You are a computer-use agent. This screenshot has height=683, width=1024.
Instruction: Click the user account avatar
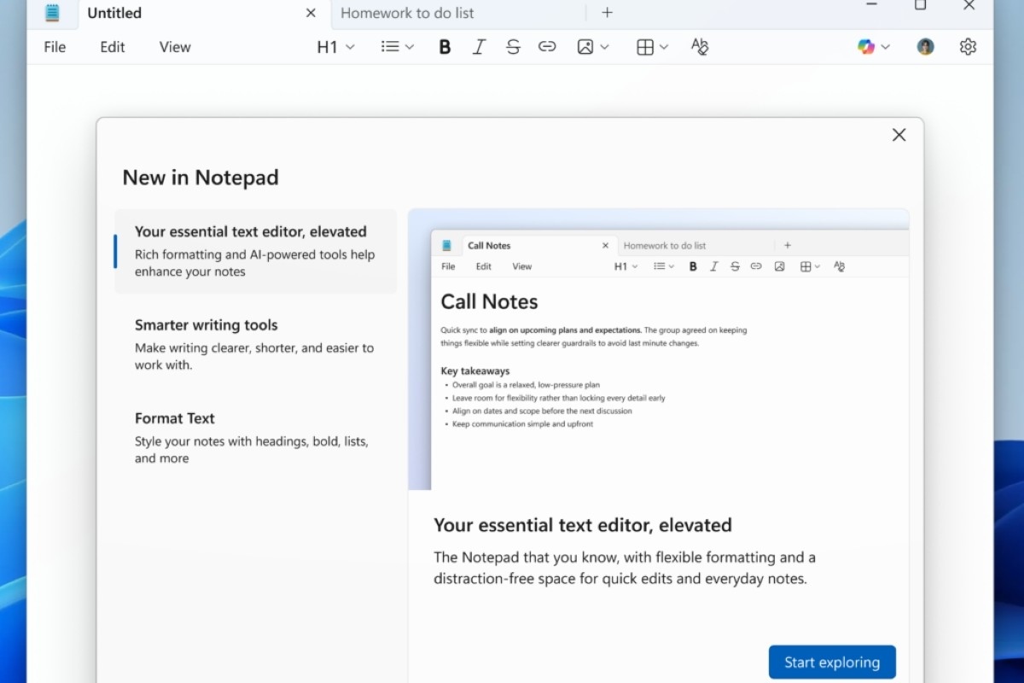point(925,47)
